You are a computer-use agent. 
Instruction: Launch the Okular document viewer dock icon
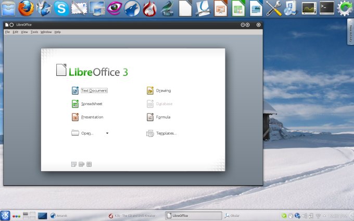point(203,8)
